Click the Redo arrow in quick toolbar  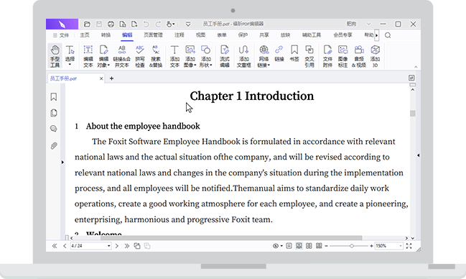[x=158, y=24]
